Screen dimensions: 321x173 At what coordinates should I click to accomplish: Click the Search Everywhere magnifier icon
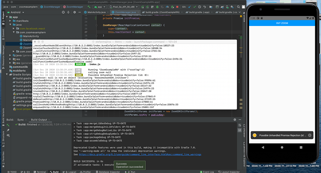(238, 7)
